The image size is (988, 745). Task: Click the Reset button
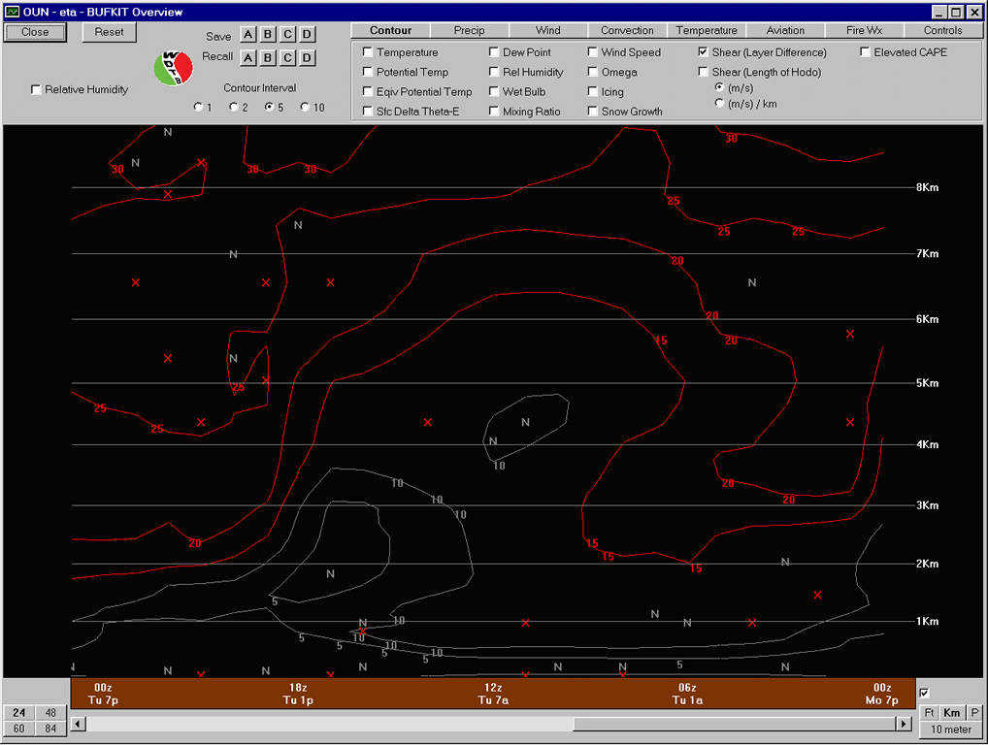pos(109,32)
